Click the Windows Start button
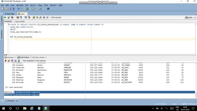197x111 pixels. click(x=3, y=108)
